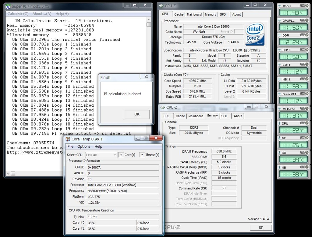312x237 pixels.
Task: Click the Intel Core 2 Duo logo
Action: [255, 34]
